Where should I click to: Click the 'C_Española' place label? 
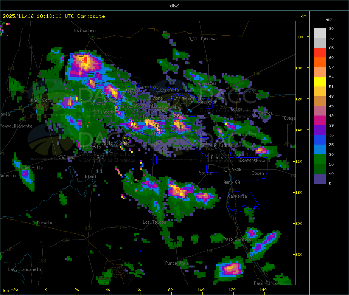(x=167, y=90)
